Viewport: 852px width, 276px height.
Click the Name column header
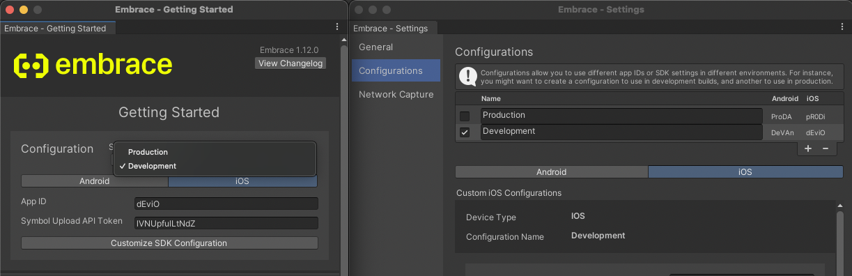(x=491, y=99)
